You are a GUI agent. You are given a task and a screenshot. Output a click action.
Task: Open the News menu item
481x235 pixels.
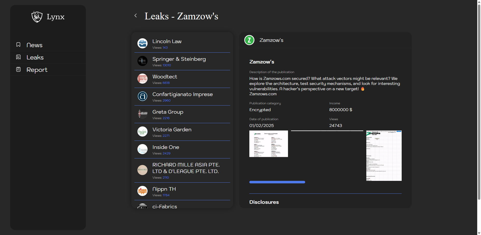point(34,45)
